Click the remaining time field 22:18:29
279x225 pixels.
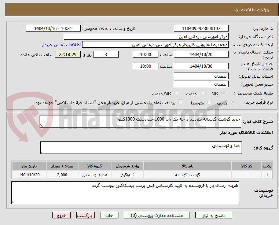click(x=68, y=55)
